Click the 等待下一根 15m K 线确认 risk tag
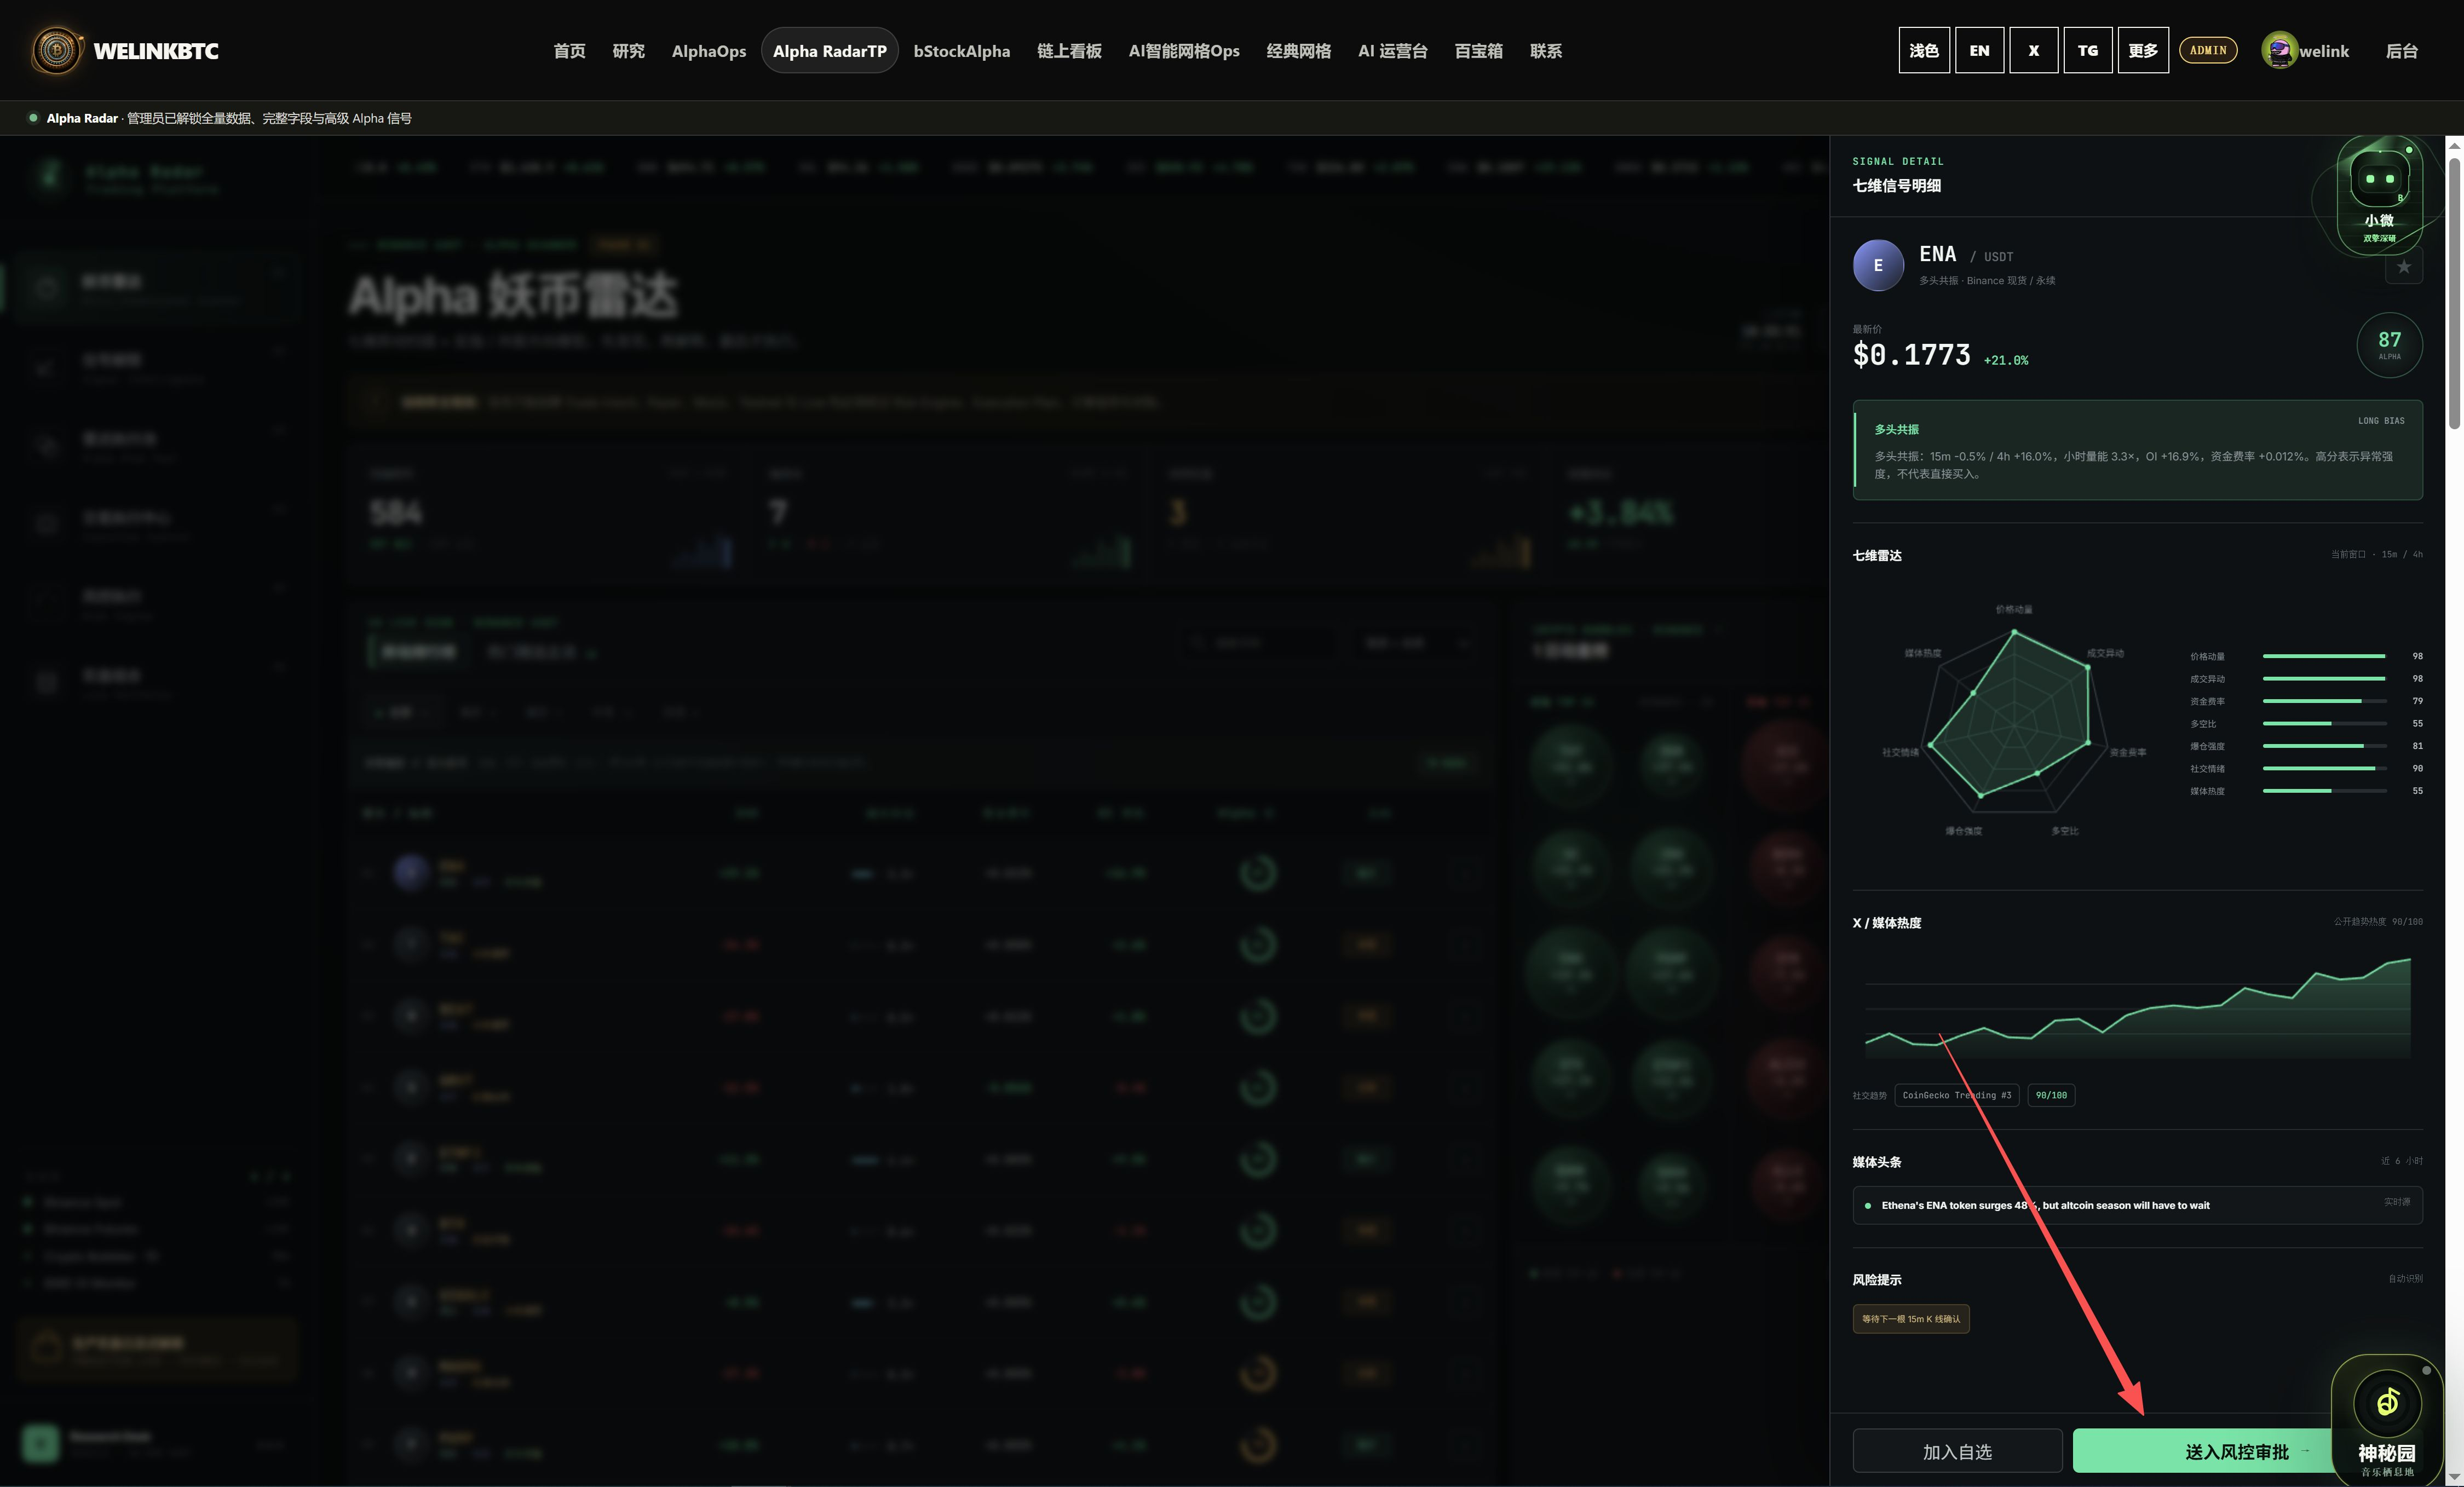2464x1487 pixels. [x=1911, y=1319]
